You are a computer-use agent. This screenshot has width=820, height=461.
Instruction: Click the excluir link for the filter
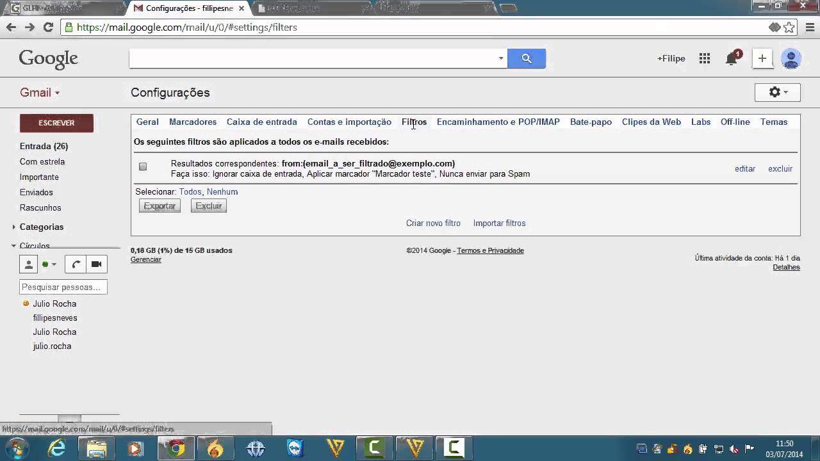coord(780,168)
